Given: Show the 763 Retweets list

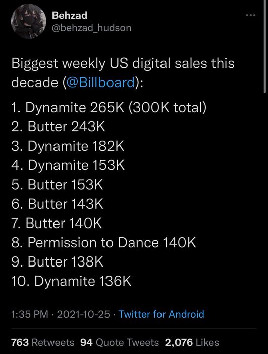Looking at the screenshot, I should (42, 342).
